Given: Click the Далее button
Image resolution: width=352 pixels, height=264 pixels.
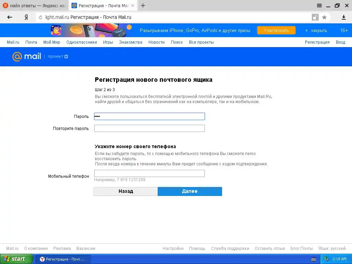Looking at the screenshot, I should (190, 191).
